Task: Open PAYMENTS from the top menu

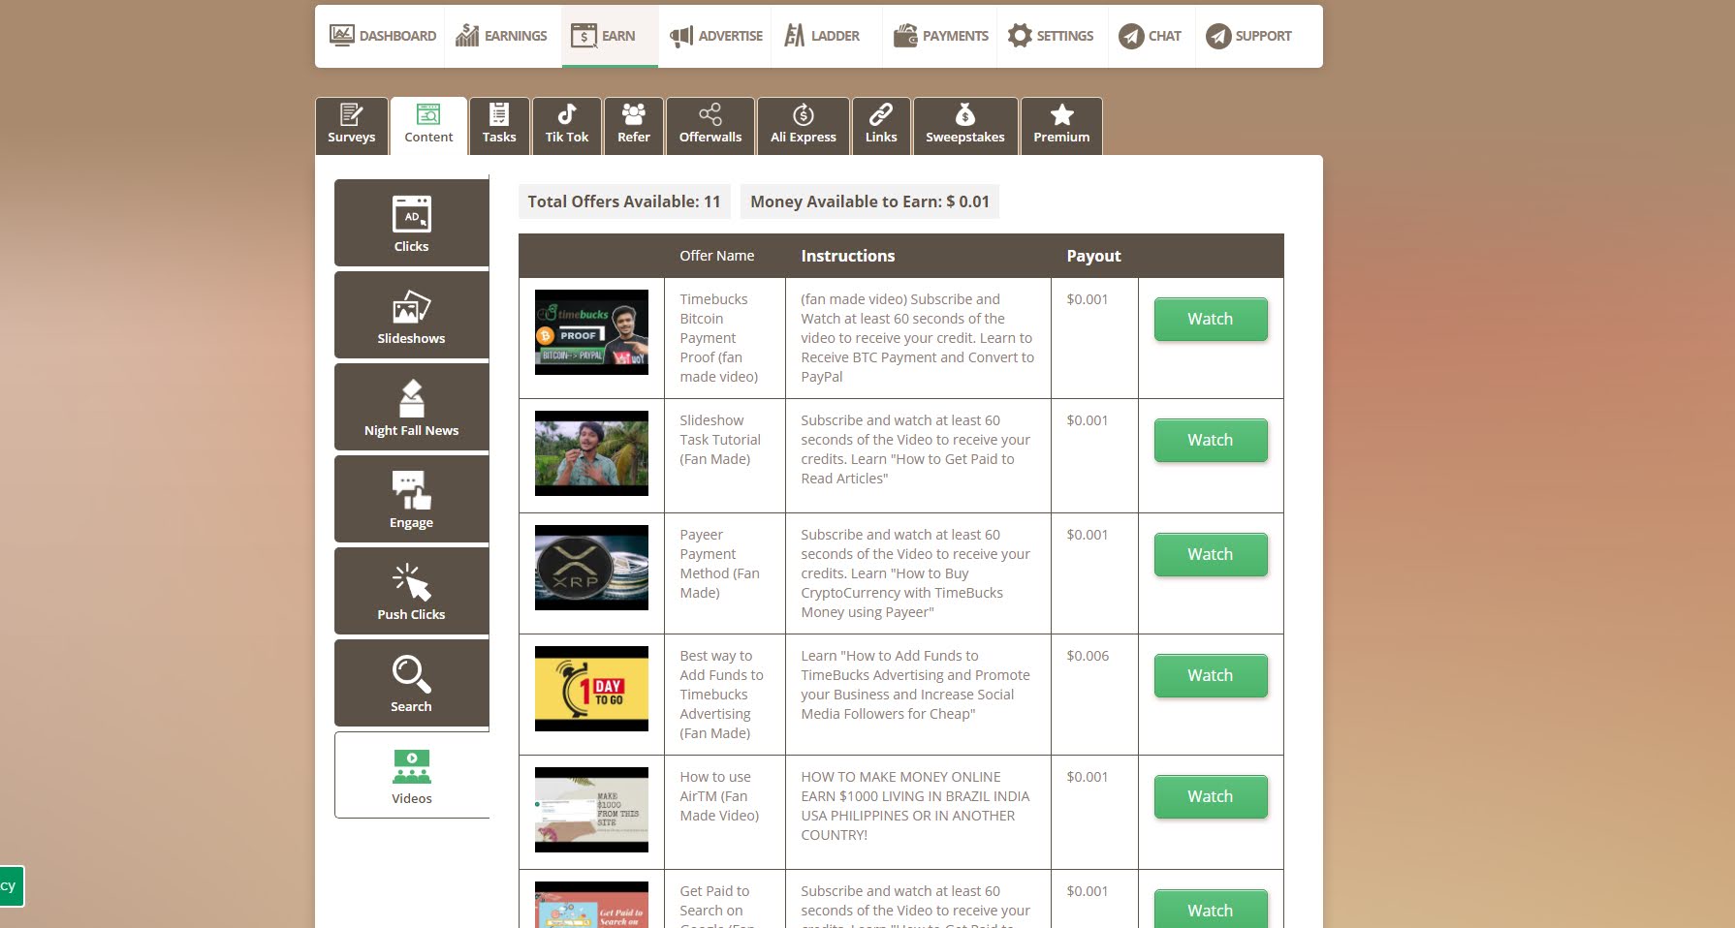Action: click(x=940, y=36)
